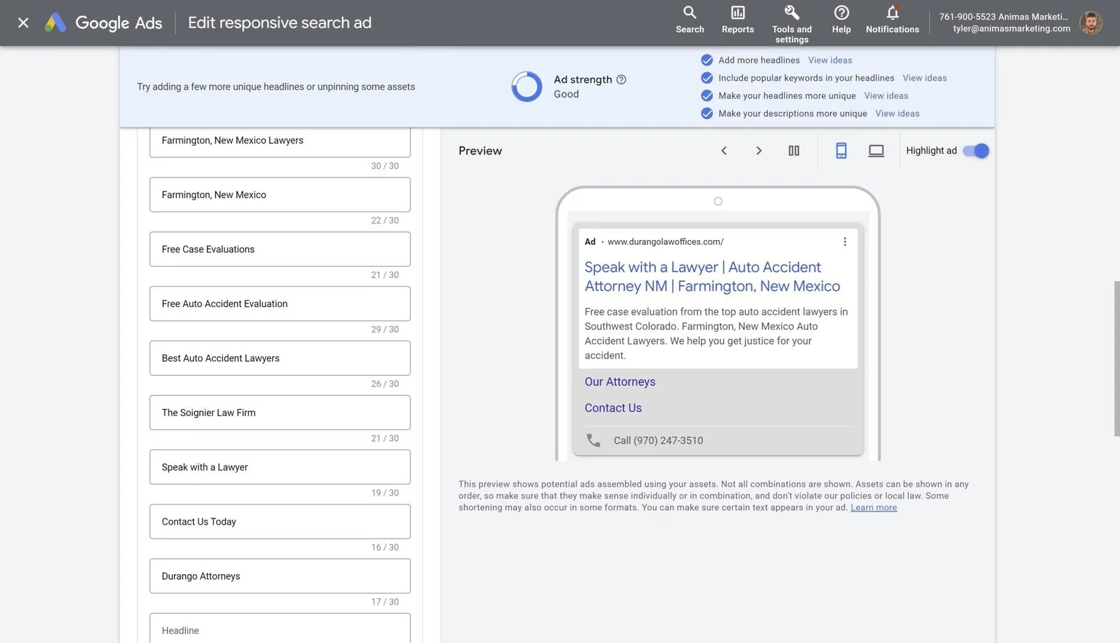The image size is (1120, 643).
Task: Click the empty Headline input field
Action: [279, 629]
